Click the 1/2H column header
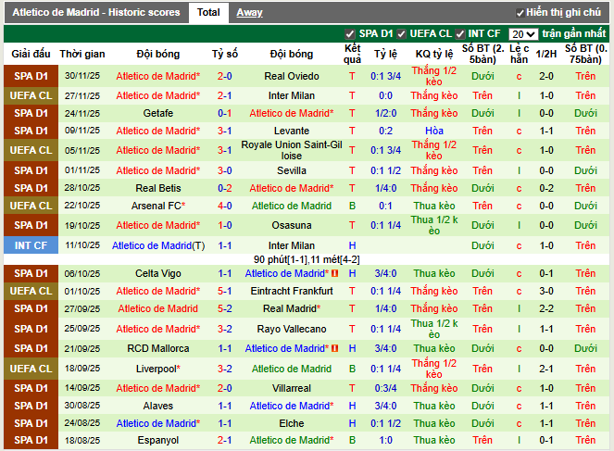 [546, 54]
